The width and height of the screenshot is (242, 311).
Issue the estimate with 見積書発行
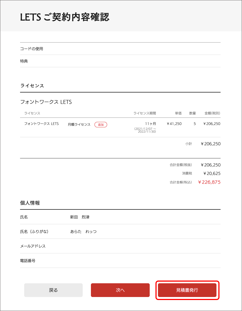click(187, 290)
